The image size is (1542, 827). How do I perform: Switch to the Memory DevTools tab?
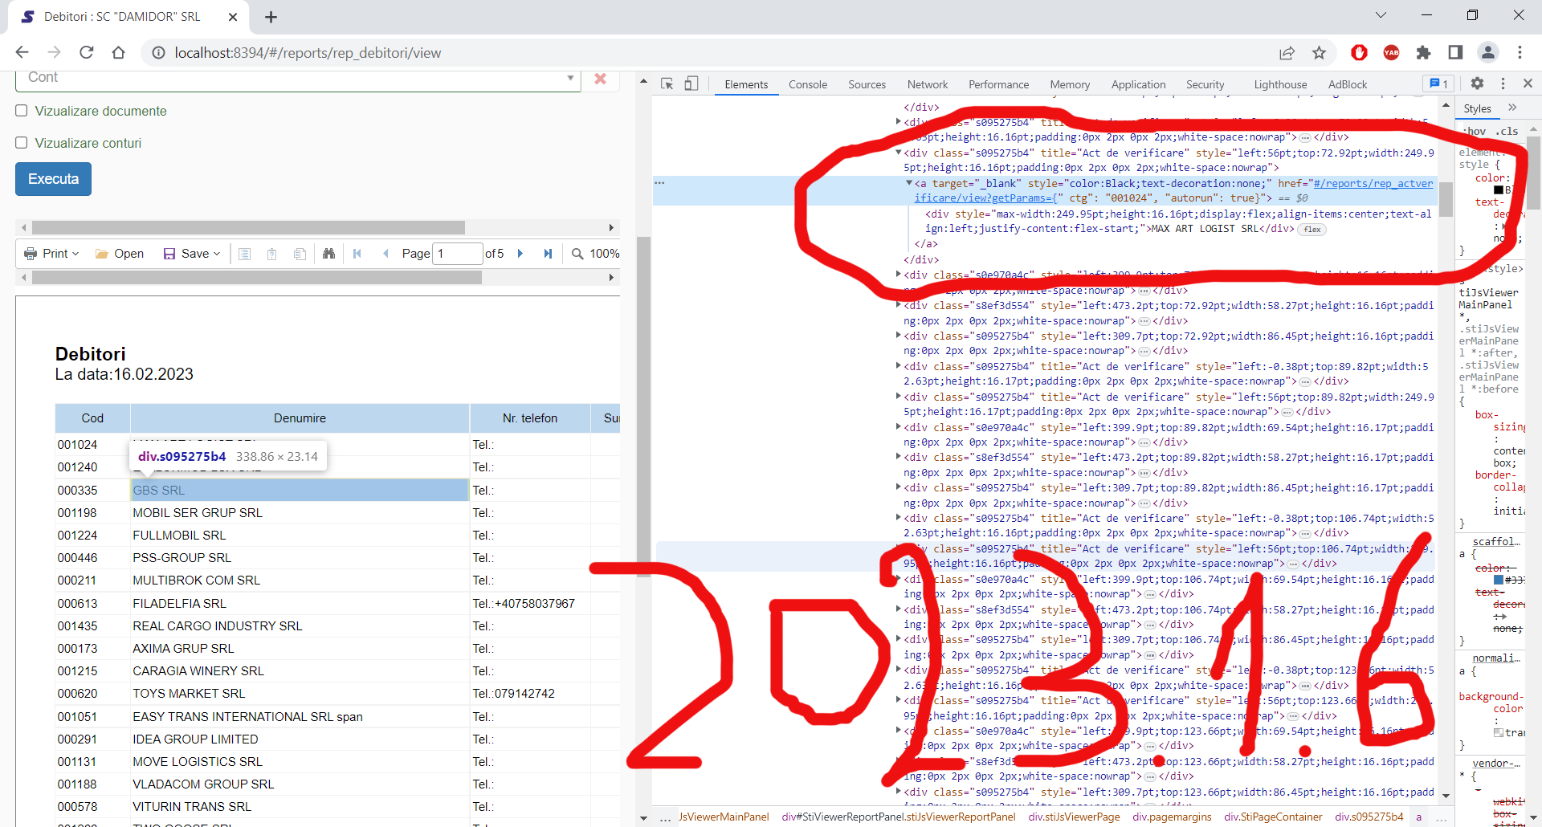tap(1070, 84)
